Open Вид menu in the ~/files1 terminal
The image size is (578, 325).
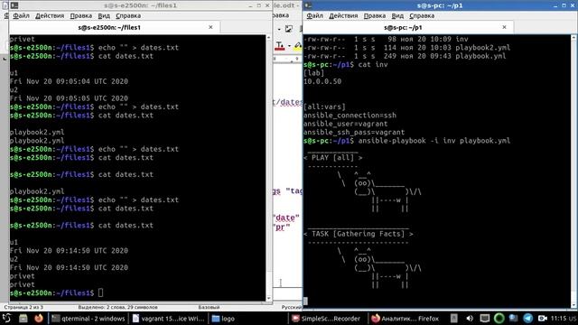[104, 16]
